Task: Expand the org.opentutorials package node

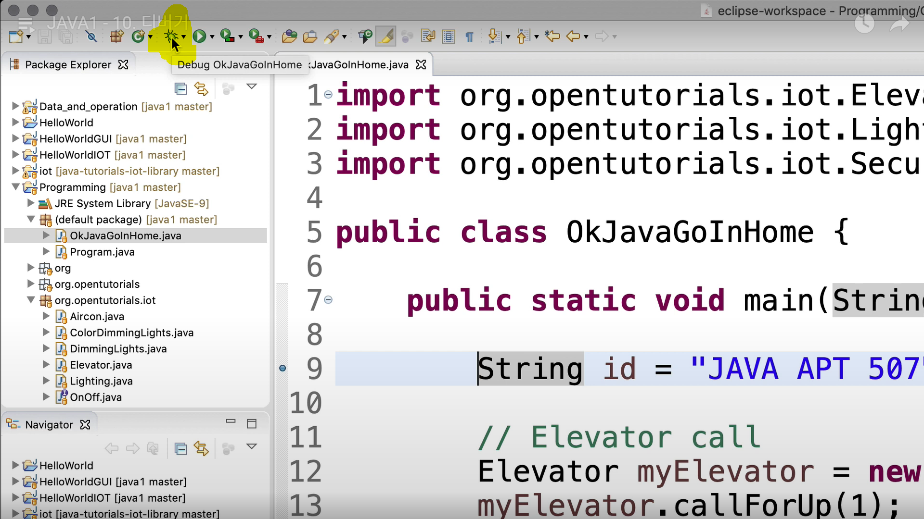Action: (x=31, y=284)
